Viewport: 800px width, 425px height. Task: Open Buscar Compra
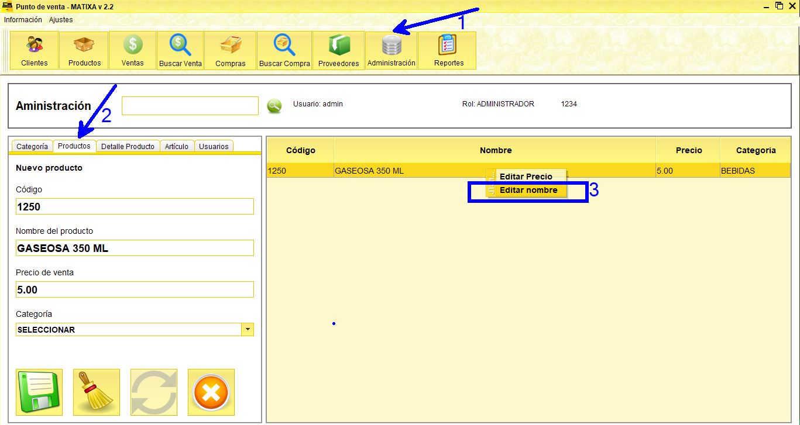(x=284, y=50)
